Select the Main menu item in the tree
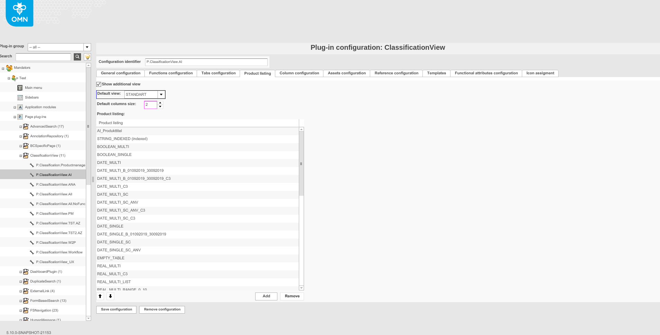 (x=33, y=87)
